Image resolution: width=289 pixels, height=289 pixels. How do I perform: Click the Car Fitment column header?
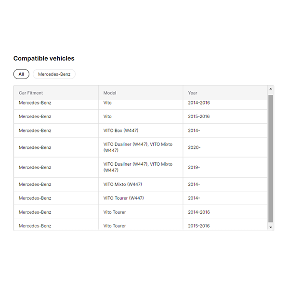point(31,93)
